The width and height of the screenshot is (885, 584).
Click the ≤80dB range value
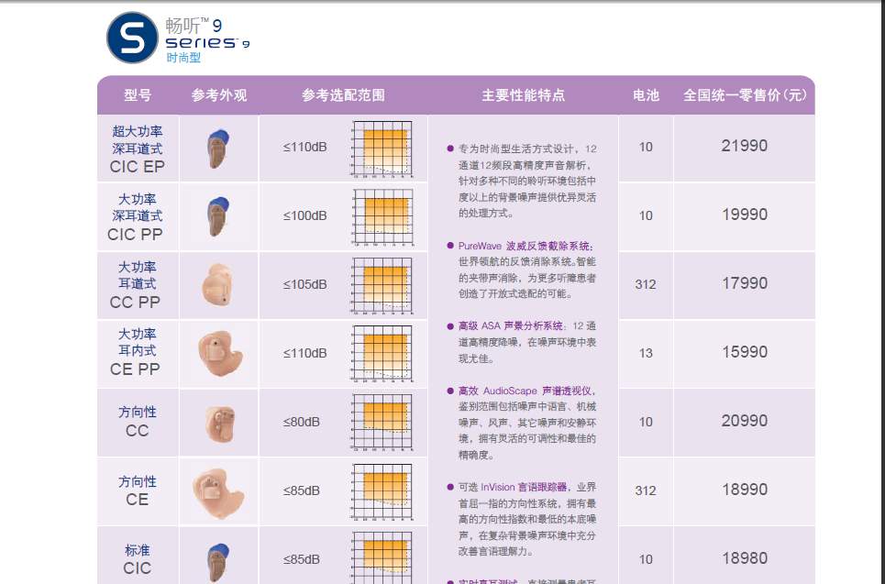[x=302, y=422]
